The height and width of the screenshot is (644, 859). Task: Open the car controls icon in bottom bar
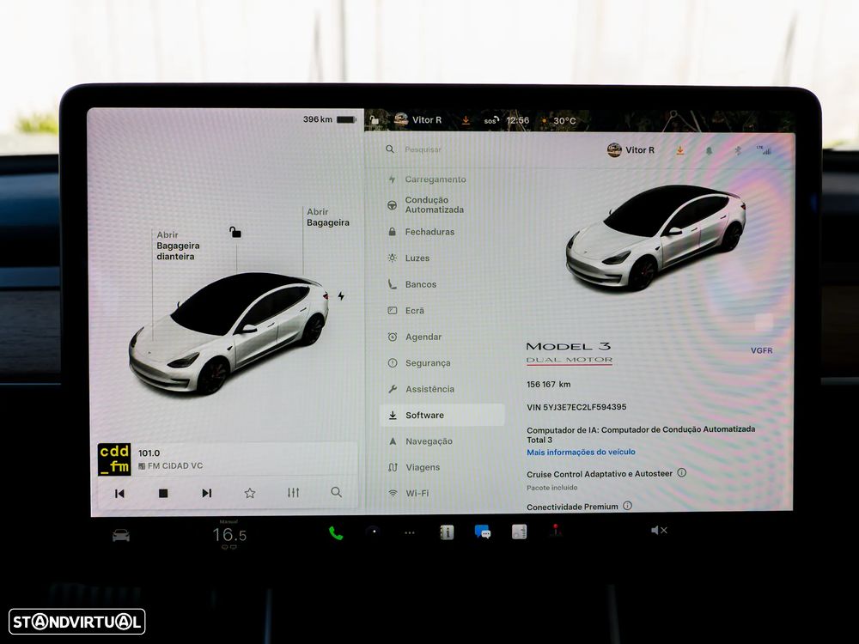121,535
